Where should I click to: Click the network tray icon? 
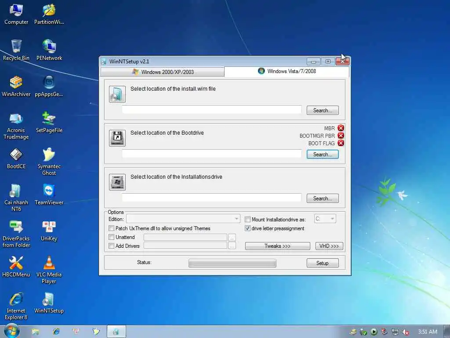(x=395, y=332)
